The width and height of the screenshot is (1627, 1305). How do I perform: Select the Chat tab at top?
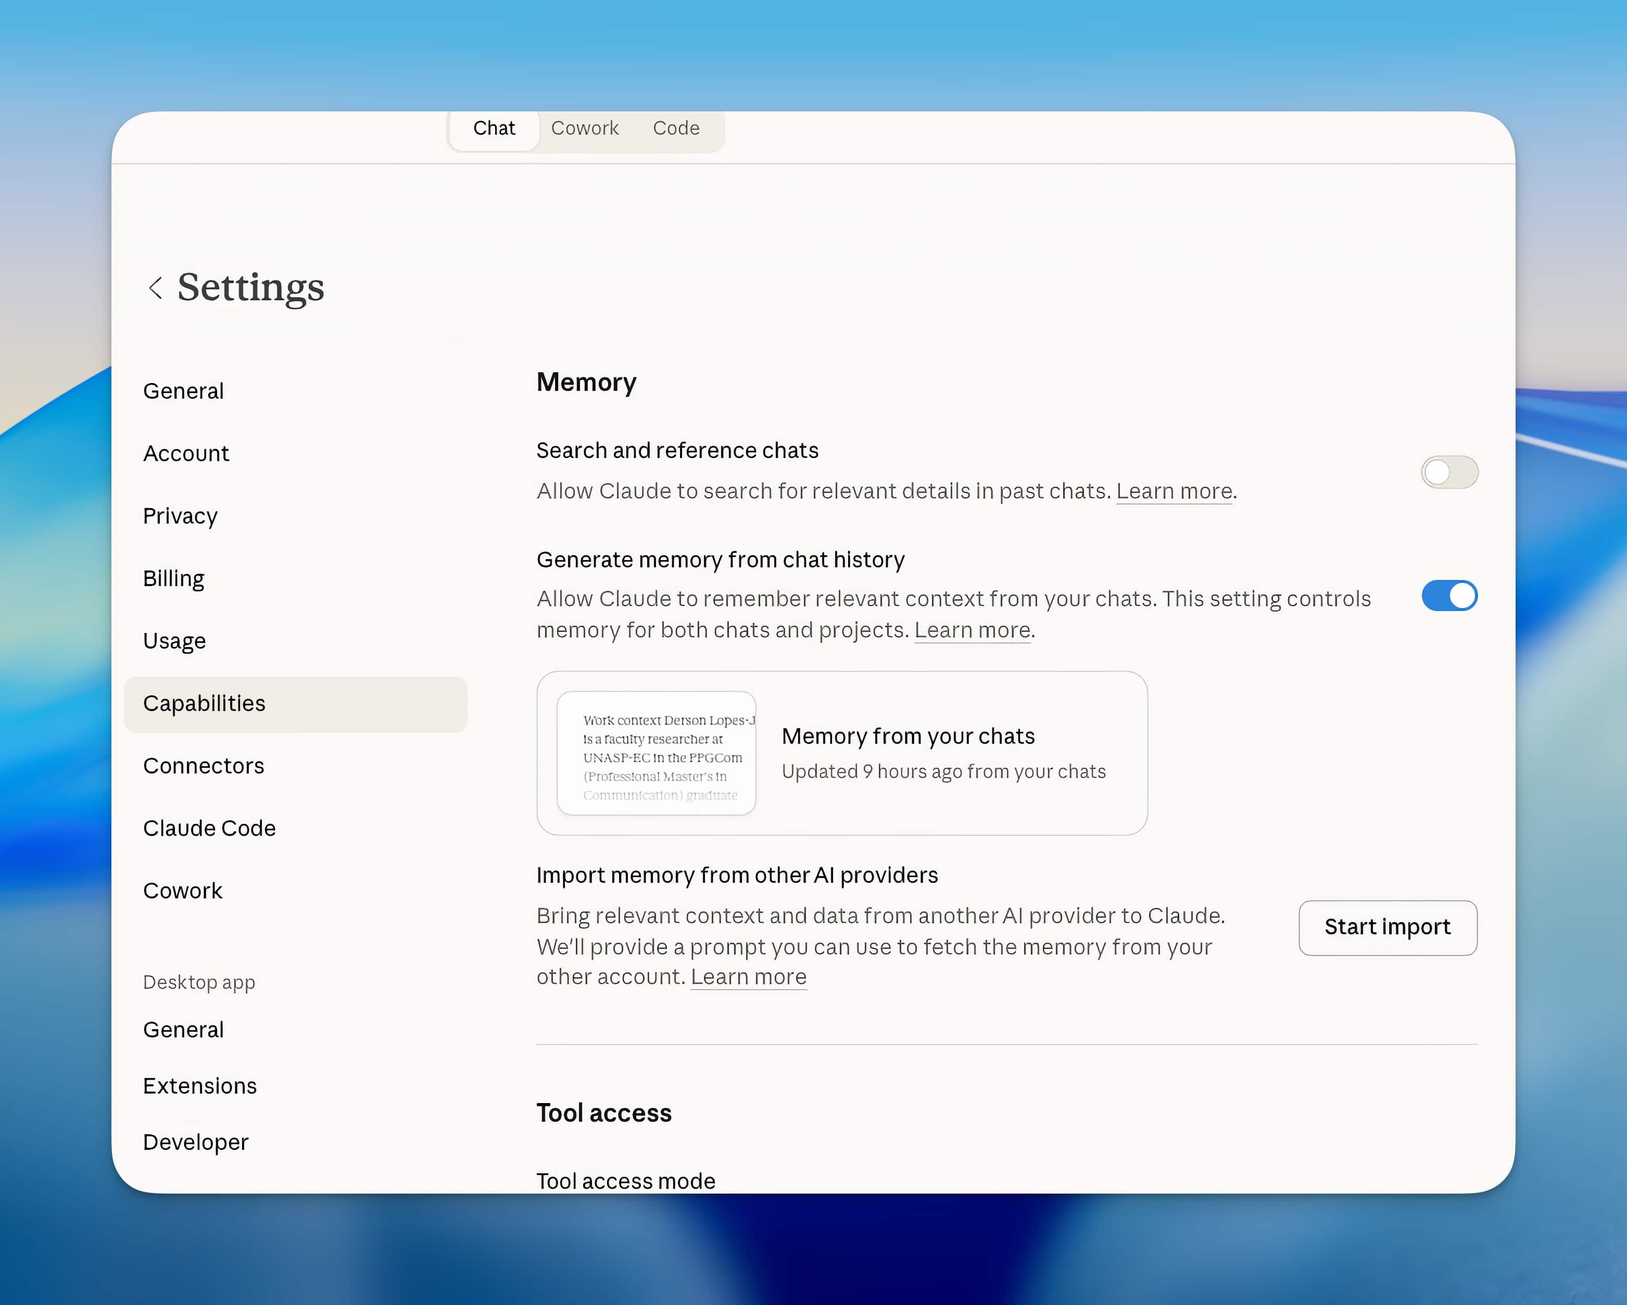[494, 128]
